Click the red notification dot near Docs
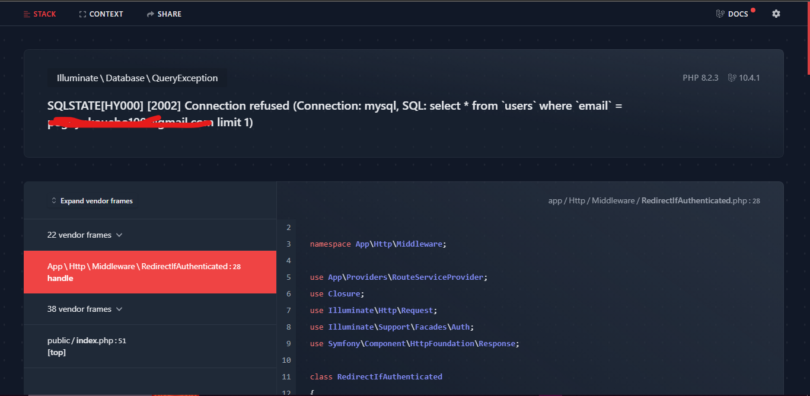 753,10
